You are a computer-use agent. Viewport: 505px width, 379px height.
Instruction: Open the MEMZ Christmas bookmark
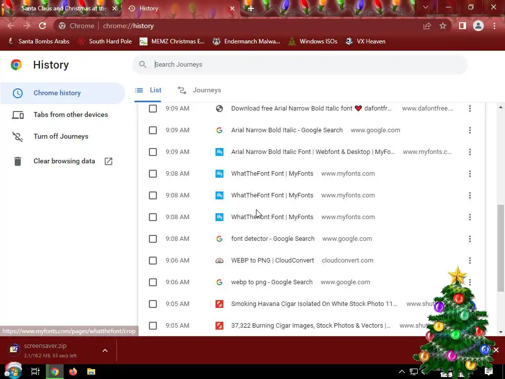point(172,41)
